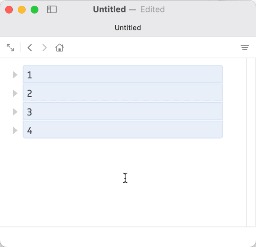This screenshot has width=256, height=247.
Task: Click the Edited status text in title bar
Action: click(152, 10)
